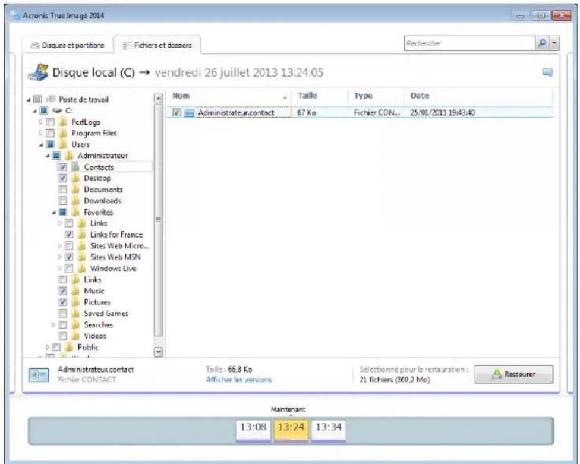Check the Documents folder checkbox
580x464 pixels.
pos(62,190)
